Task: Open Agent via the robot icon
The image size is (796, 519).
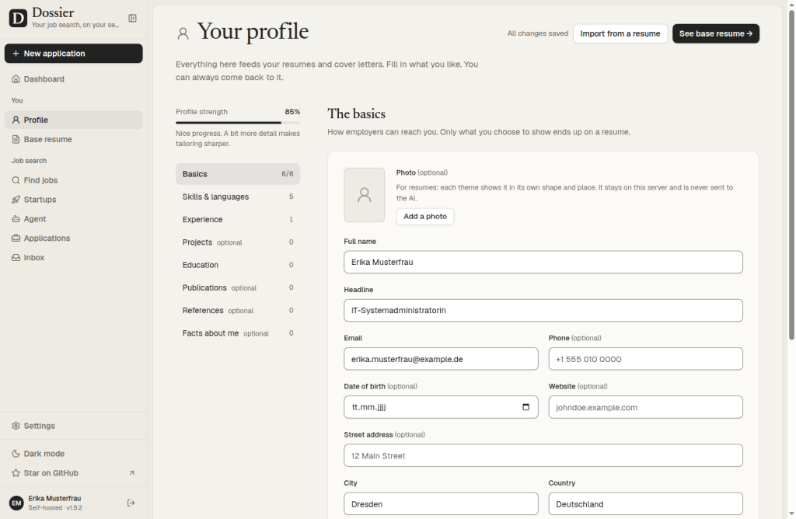Action: tap(16, 218)
